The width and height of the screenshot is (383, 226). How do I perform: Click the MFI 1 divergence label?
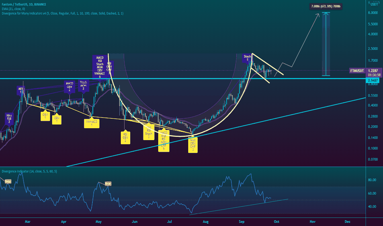21,90
